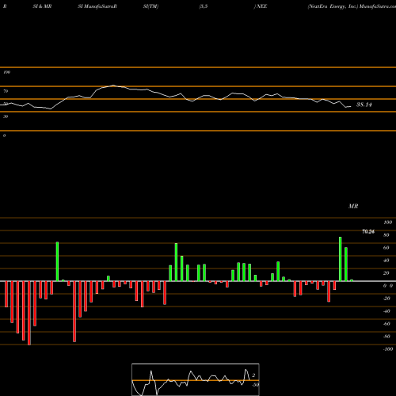Click the tallest green MR bar near right
The height and width of the screenshot is (396, 396).
(340, 259)
